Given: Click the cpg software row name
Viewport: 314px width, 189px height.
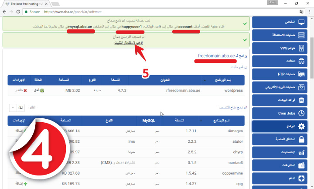Looking at the screenshot, I should click(239, 184).
